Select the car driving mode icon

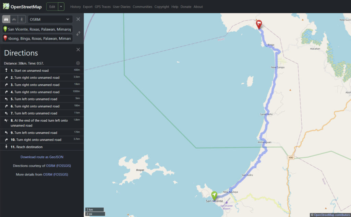click(6, 19)
